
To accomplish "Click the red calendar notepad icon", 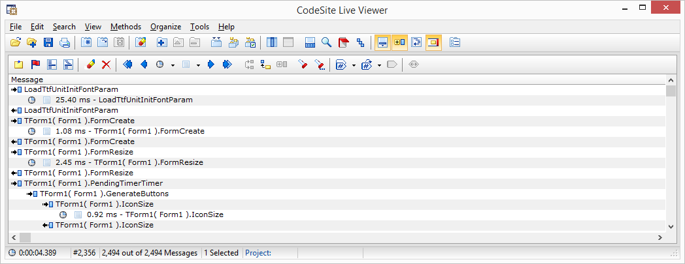I will [343, 42].
